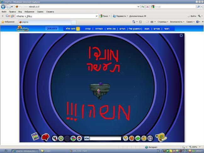204x153 pixels.
Task: Select the magic wand icon
Action: click(x=125, y=138)
